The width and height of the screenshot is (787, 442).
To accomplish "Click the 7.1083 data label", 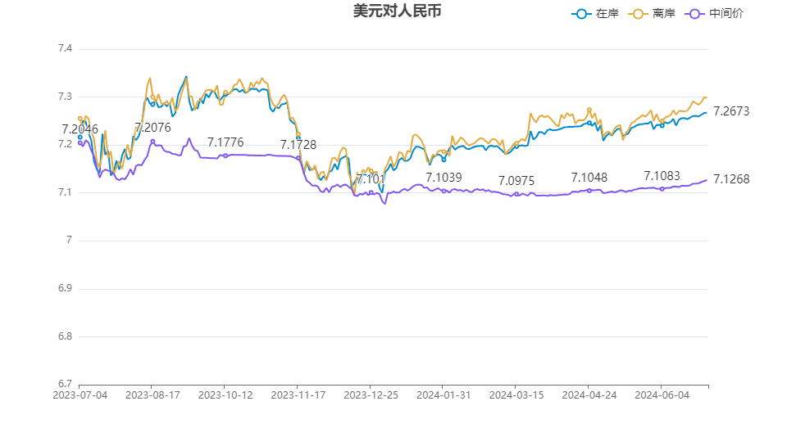I will point(662,176).
